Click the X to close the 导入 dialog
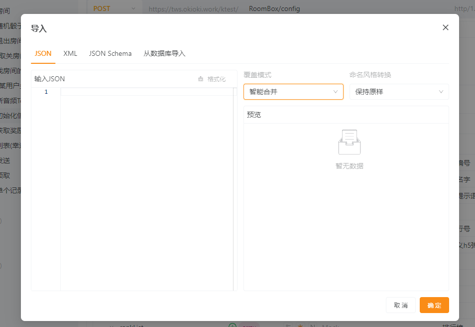 point(445,27)
